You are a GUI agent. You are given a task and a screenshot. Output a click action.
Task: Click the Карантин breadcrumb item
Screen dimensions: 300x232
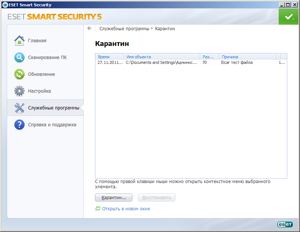point(165,29)
